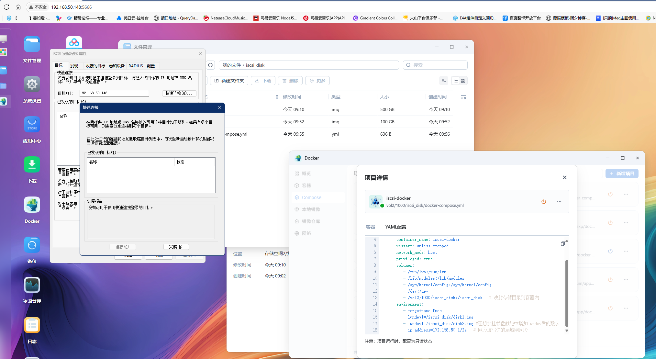Sort files by 大小 column header
Screen dimensions: 656x359
384,97
